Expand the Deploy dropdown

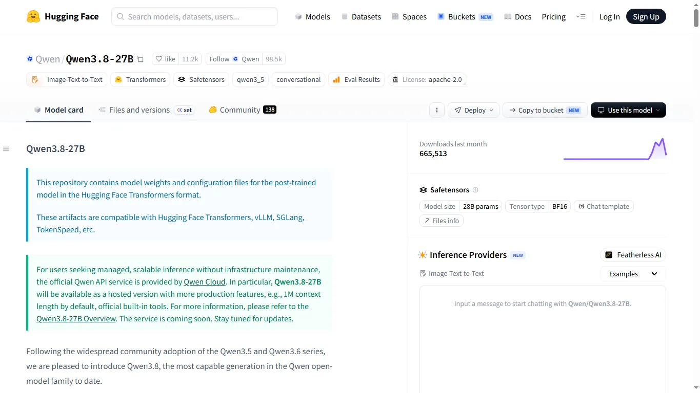[473, 110]
